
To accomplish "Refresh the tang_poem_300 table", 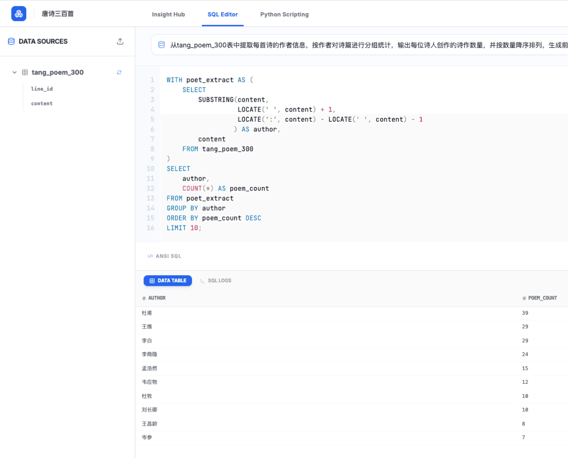I will 119,73.
